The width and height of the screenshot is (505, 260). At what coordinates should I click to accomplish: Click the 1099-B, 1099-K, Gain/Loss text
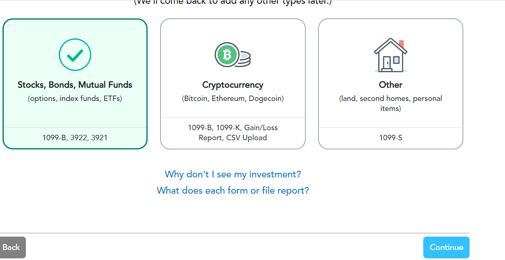[x=233, y=128]
